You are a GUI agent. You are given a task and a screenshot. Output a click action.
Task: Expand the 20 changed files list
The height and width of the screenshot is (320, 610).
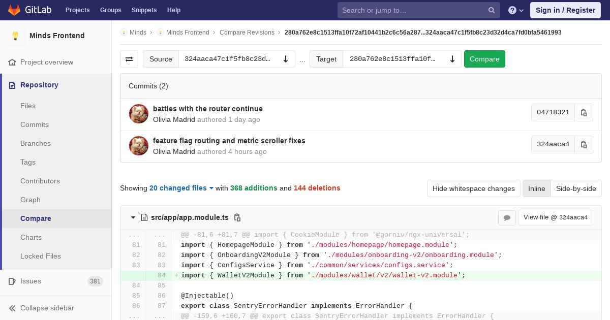[x=181, y=188]
